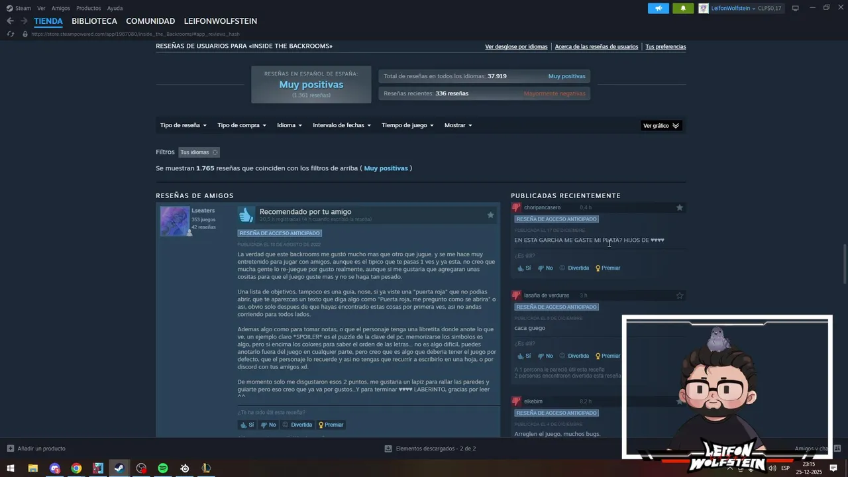Image resolution: width=848 pixels, height=477 pixels.
Task: Remove the 'Tus idiomas' filter
Action: [x=215, y=152]
